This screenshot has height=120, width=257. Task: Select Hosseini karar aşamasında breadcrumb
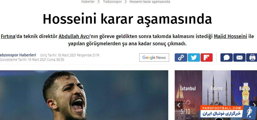pos(150,2)
